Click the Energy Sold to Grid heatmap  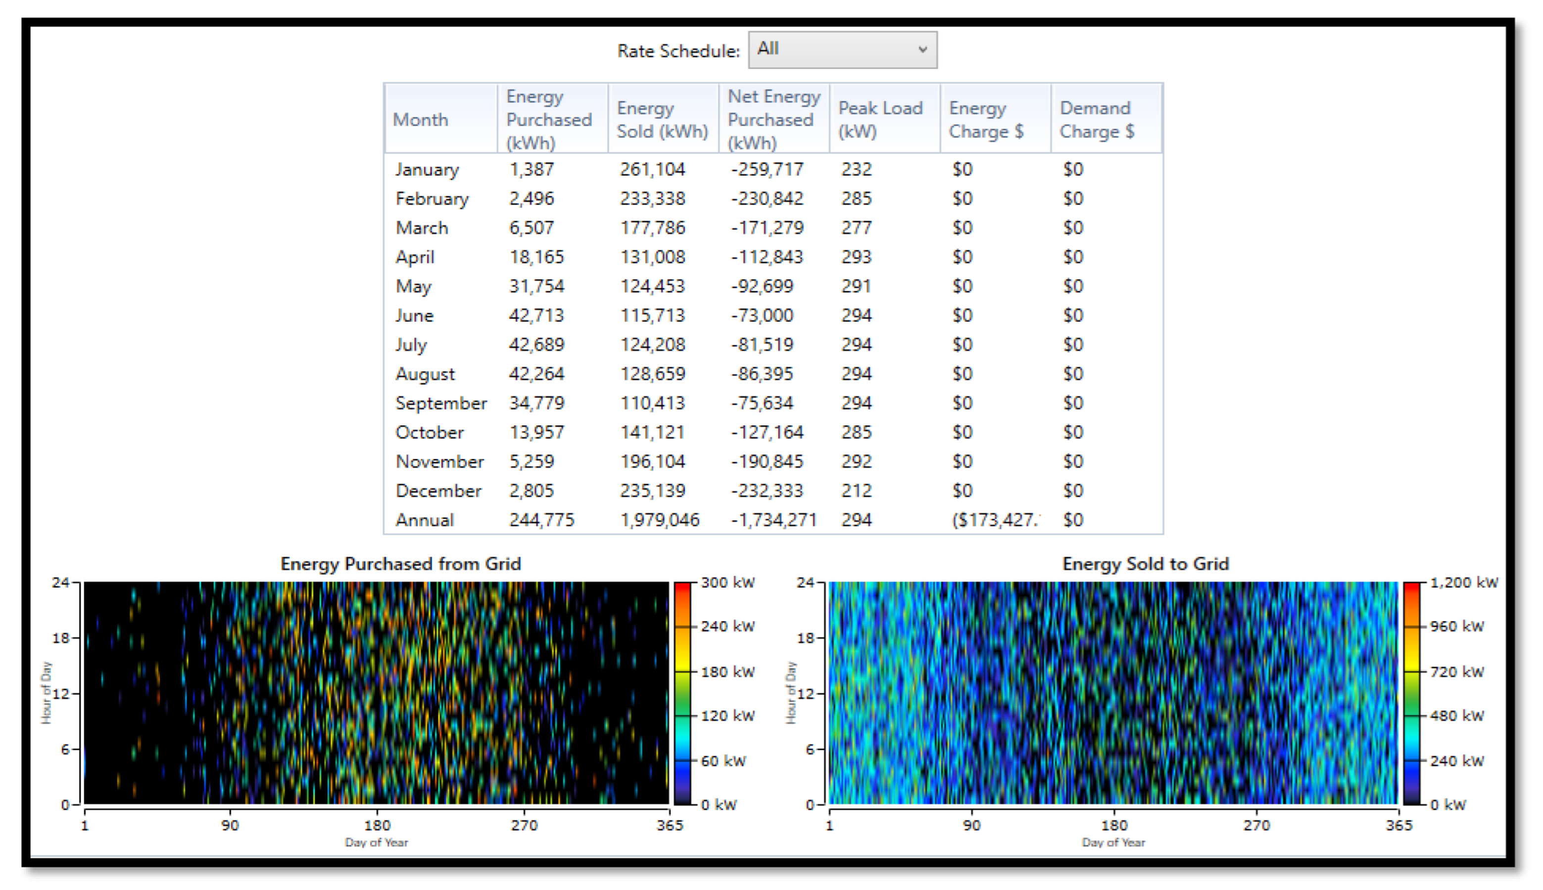pos(1112,693)
